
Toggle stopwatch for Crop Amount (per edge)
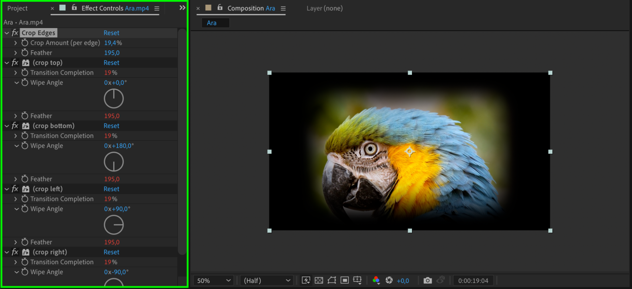(x=25, y=43)
